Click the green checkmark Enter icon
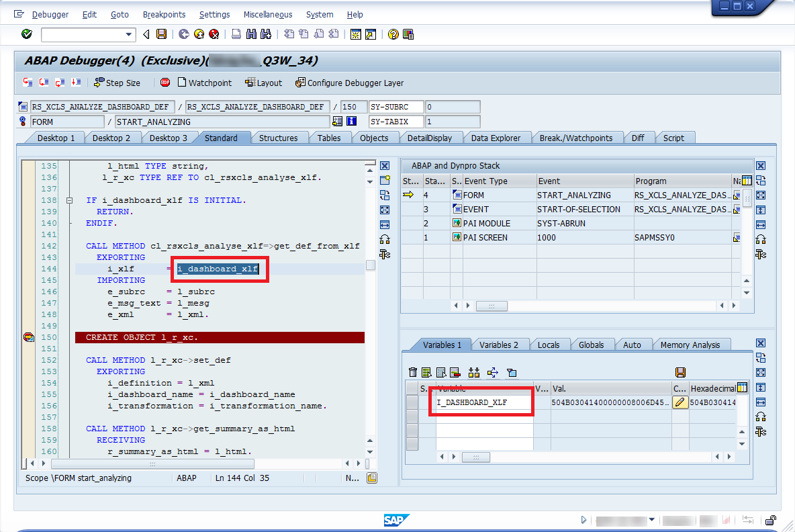The width and height of the screenshot is (795, 532). tap(27, 34)
